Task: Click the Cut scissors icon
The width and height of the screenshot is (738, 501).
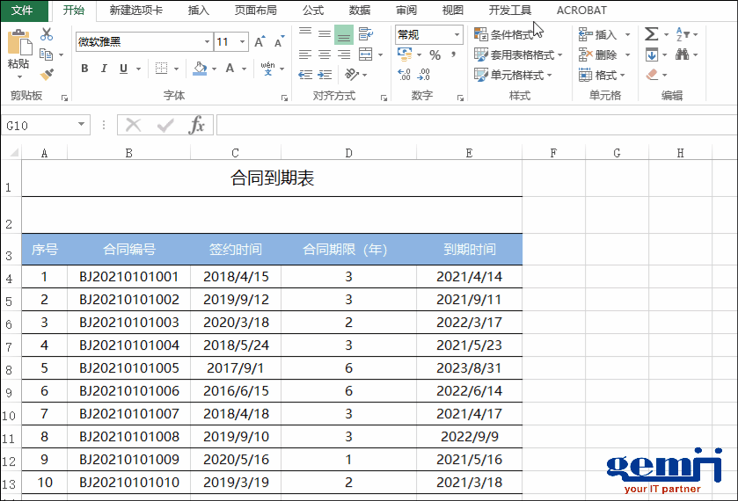Action: [47, 34]
